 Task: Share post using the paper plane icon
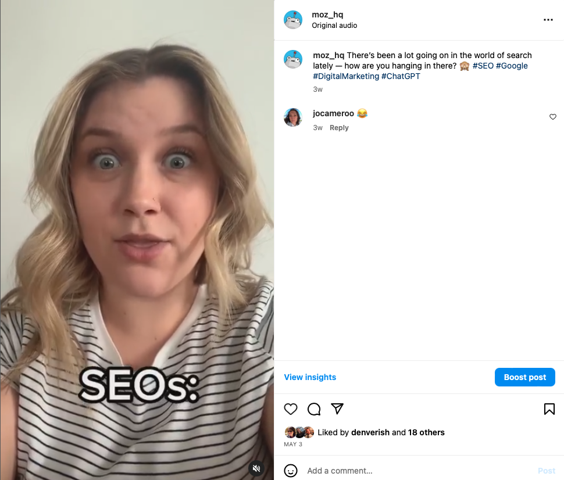(x=337, y=409)
